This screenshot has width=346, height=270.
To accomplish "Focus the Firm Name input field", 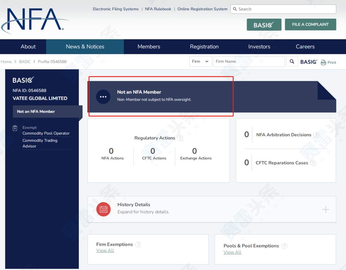I will pos(249,61).
